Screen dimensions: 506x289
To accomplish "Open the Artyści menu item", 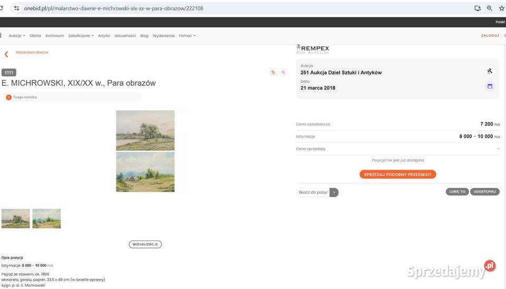I will coord(104,36).
